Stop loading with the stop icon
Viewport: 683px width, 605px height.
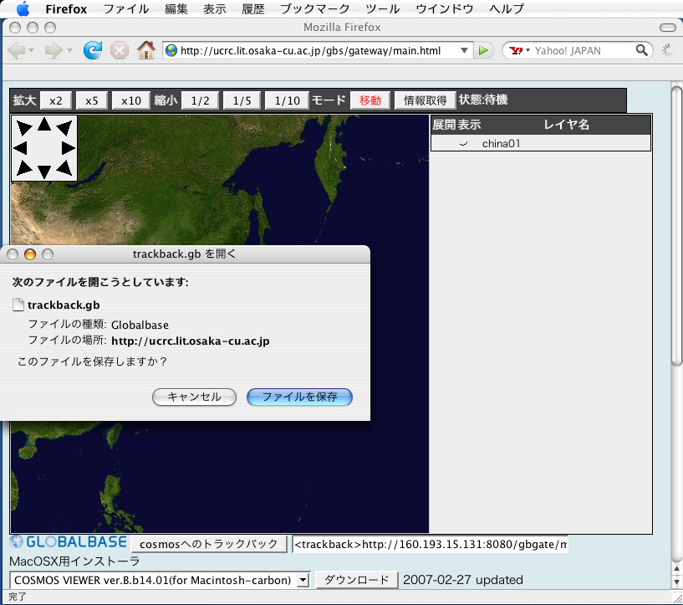pos(119,50)
